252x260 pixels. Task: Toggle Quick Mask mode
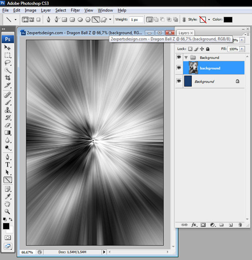(8, 237)
